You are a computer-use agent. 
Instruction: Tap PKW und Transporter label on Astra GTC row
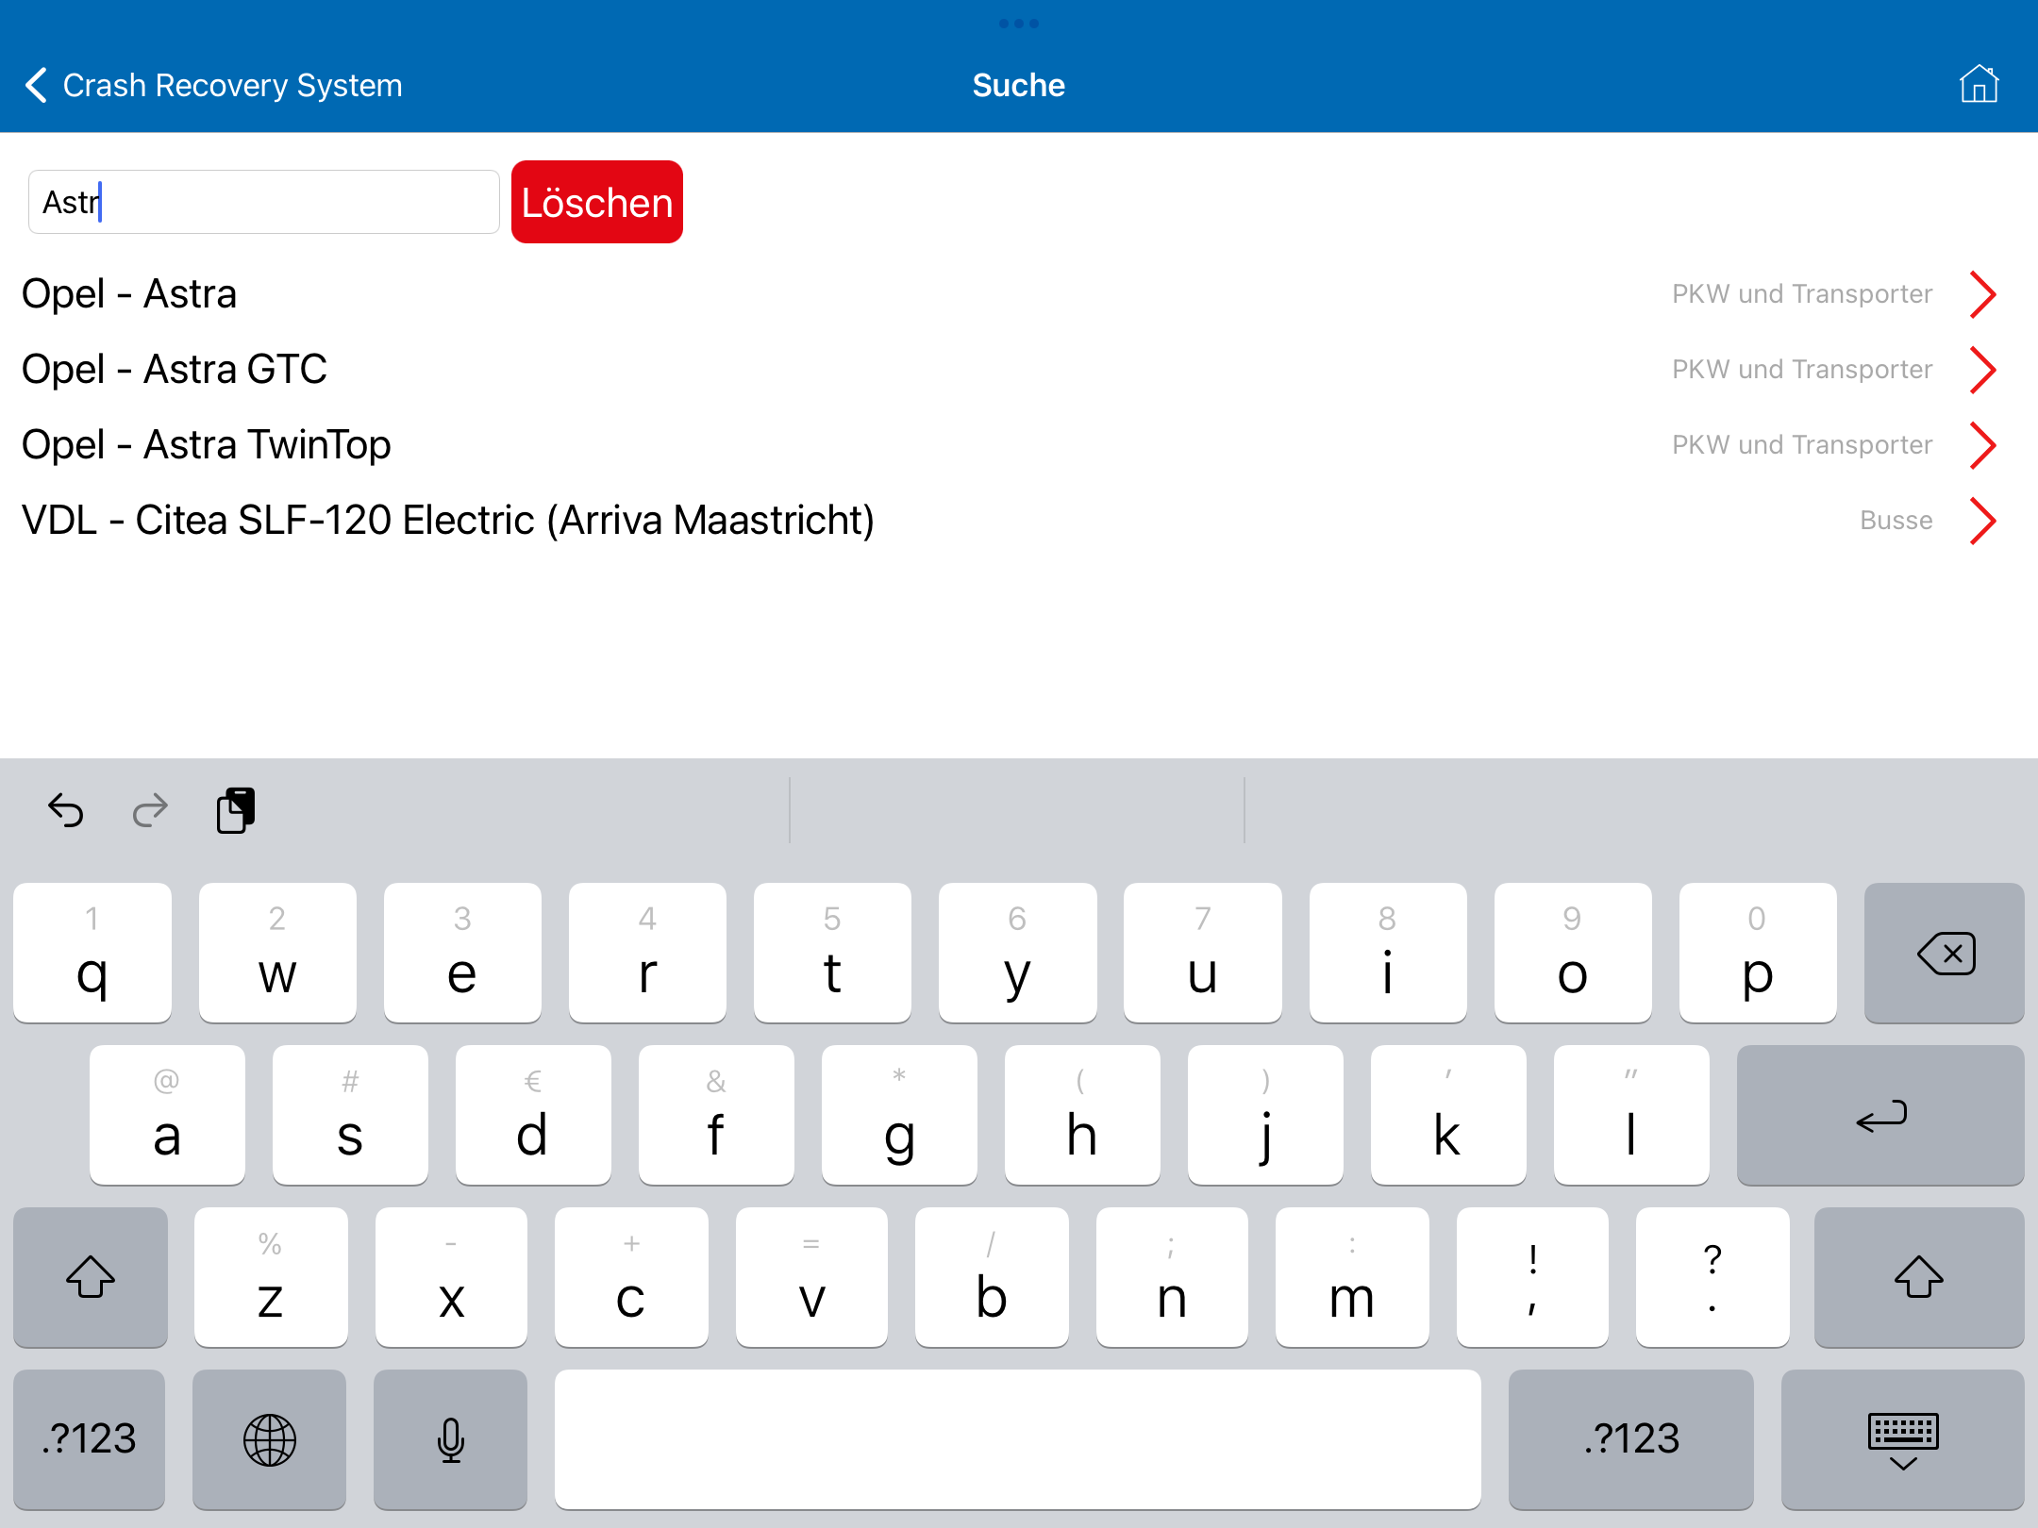[x=1802, y=370]
